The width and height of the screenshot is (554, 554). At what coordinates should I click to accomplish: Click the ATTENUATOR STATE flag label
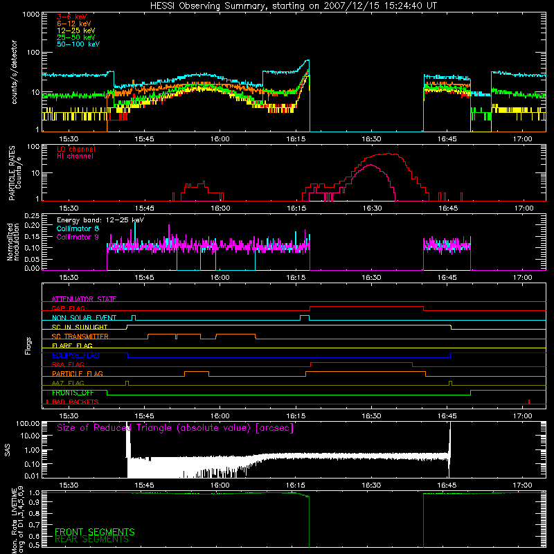click(84, 299)
